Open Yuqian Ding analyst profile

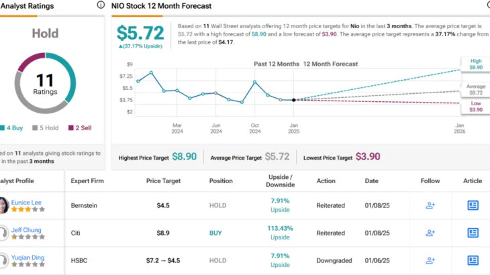(28, 258)
